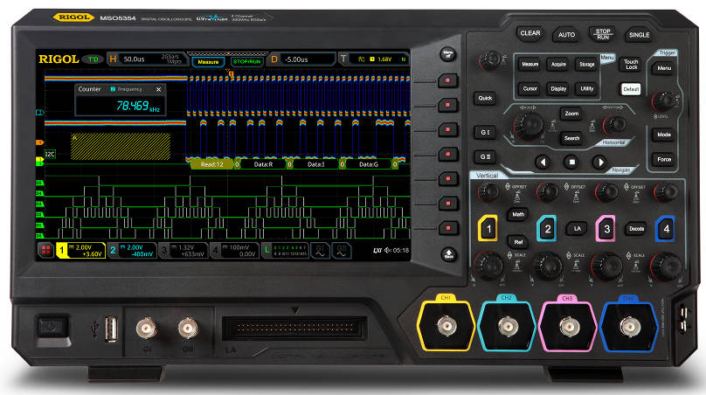Push the Touch Lock key
Viewport: 706px width, 395px height.
(x=631, y=65)
